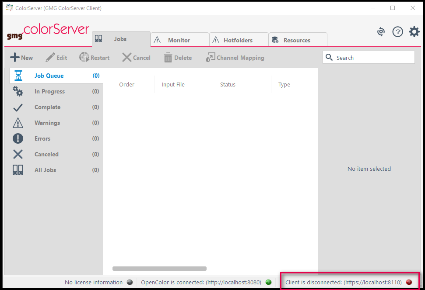Show jobs with Warnings
This screenshot has height=290, width=425.
pos(56,123)
